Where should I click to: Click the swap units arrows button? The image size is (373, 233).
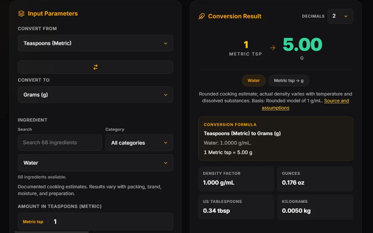(x=96, y=67)
